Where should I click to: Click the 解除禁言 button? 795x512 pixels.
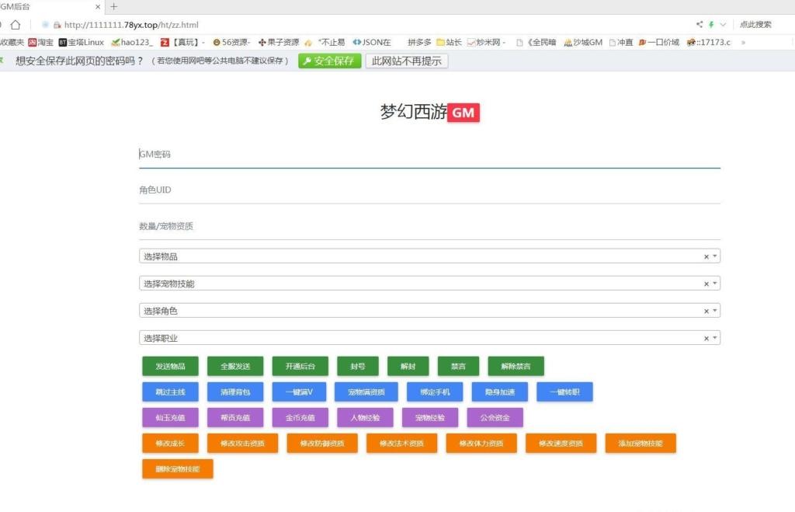(x=516, y=366)
